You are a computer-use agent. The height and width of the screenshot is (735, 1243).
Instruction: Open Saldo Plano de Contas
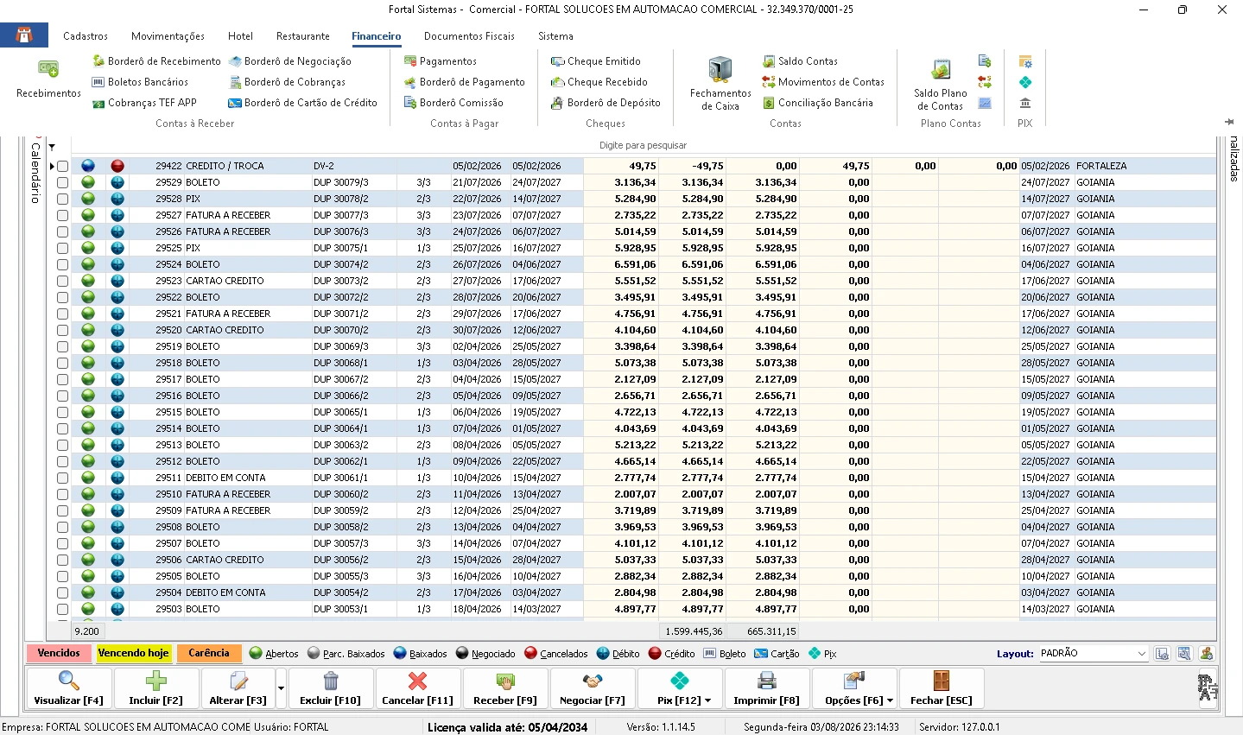point(941,84)
